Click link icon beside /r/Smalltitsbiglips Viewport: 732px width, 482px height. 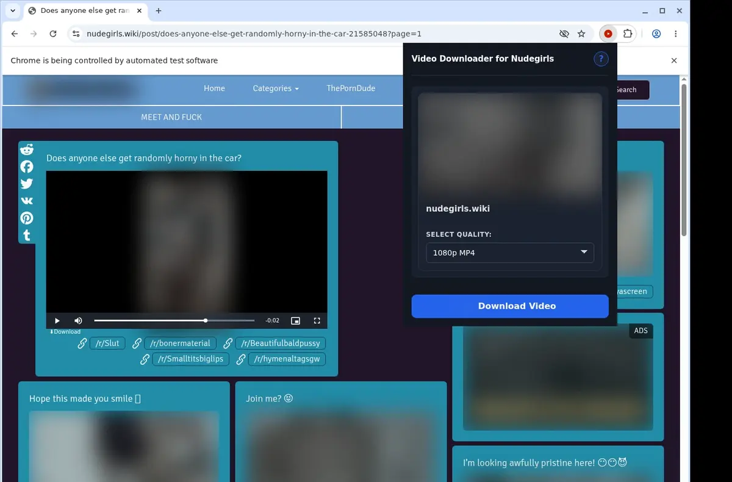[145, 359]
